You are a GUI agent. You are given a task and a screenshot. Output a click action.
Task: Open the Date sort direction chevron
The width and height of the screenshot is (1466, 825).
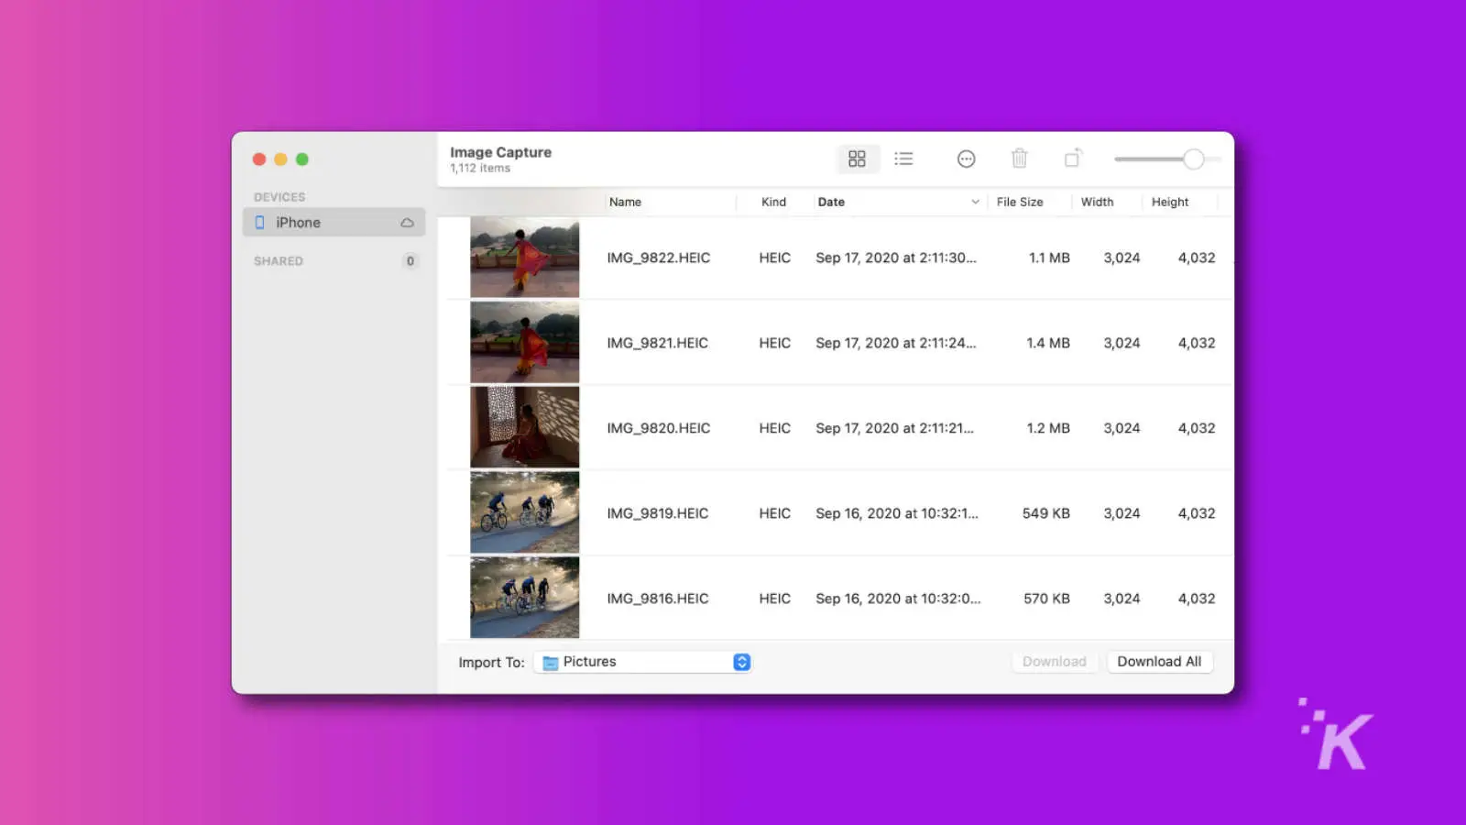(974, 202)
